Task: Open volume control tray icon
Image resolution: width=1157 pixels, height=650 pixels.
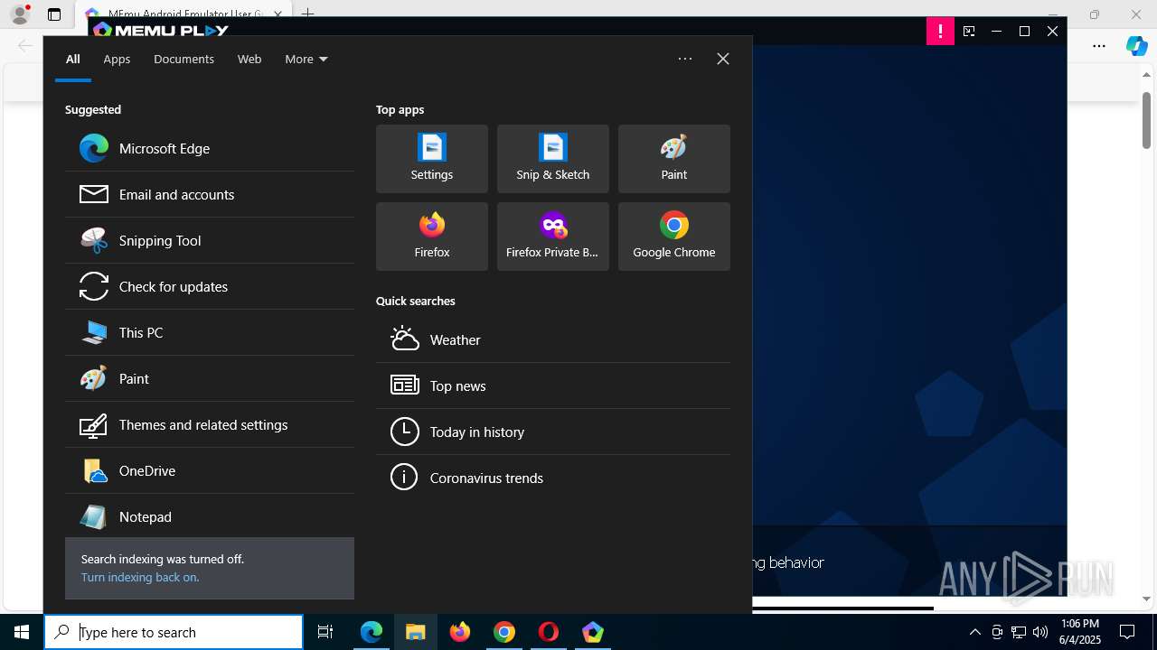Action: [x=1040, y=632]
